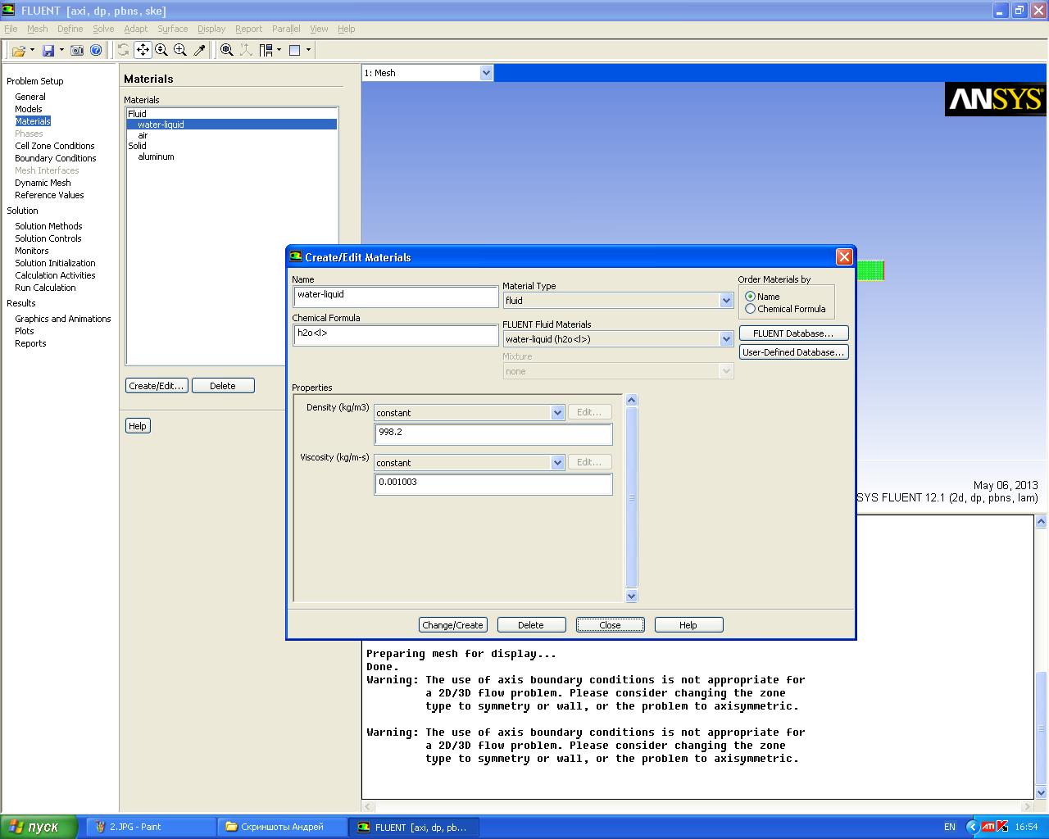This screenshot has height=839, width=1049.
Task: Click the FLUENT Database... button
Action: coord(793,333)
